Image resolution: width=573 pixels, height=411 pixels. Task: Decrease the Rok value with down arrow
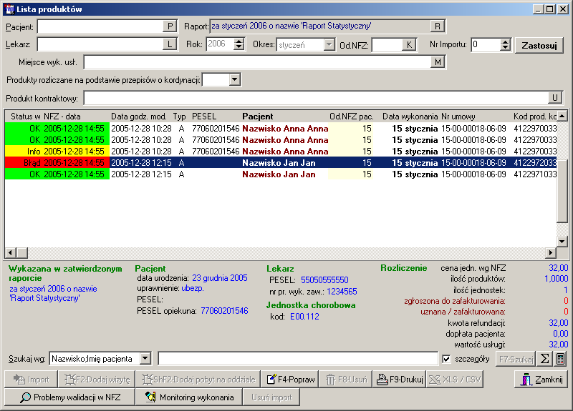pyautogui.click(x=239, y=47)
